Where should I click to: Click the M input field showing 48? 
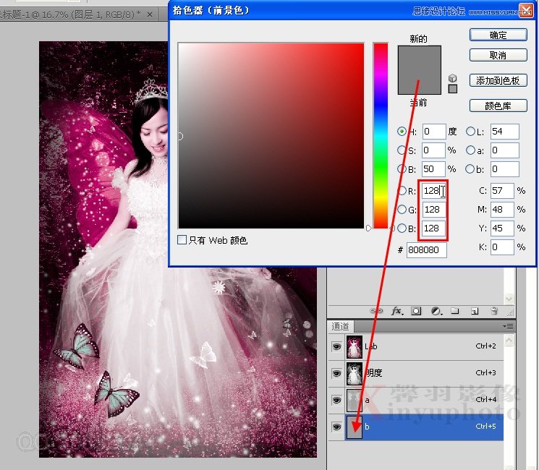click(x=502, y=209)
